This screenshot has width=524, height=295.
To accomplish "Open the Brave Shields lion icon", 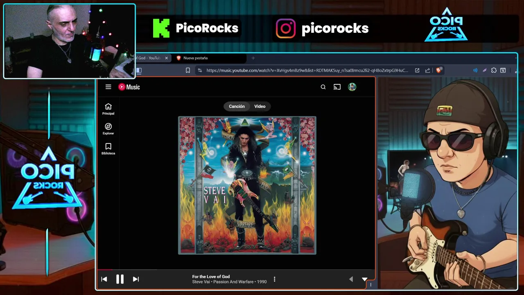I will point(438,70).
